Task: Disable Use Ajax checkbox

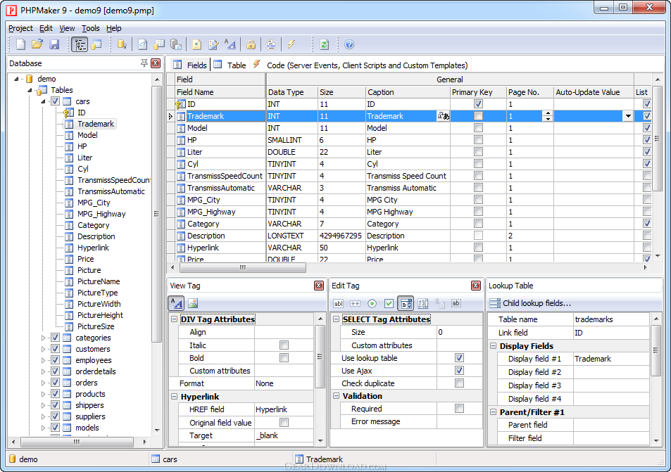Action: [459, 371]
